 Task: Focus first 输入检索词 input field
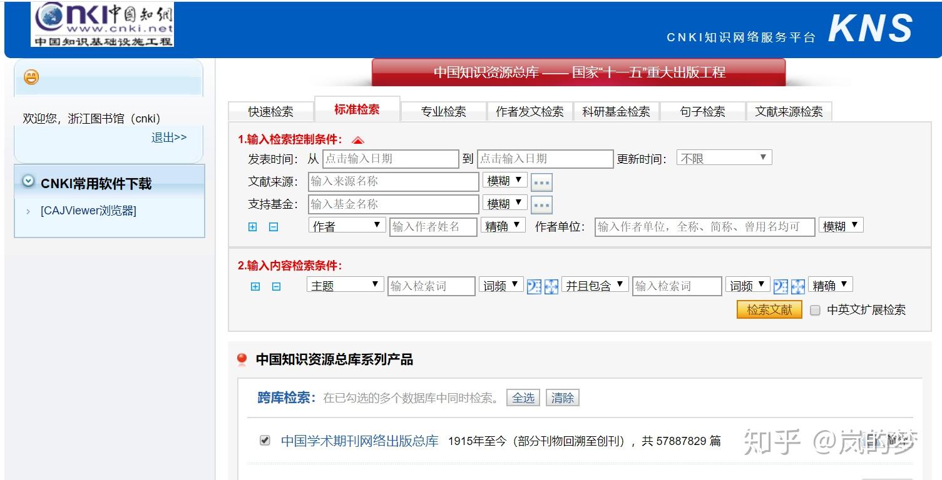pos(431,286)
